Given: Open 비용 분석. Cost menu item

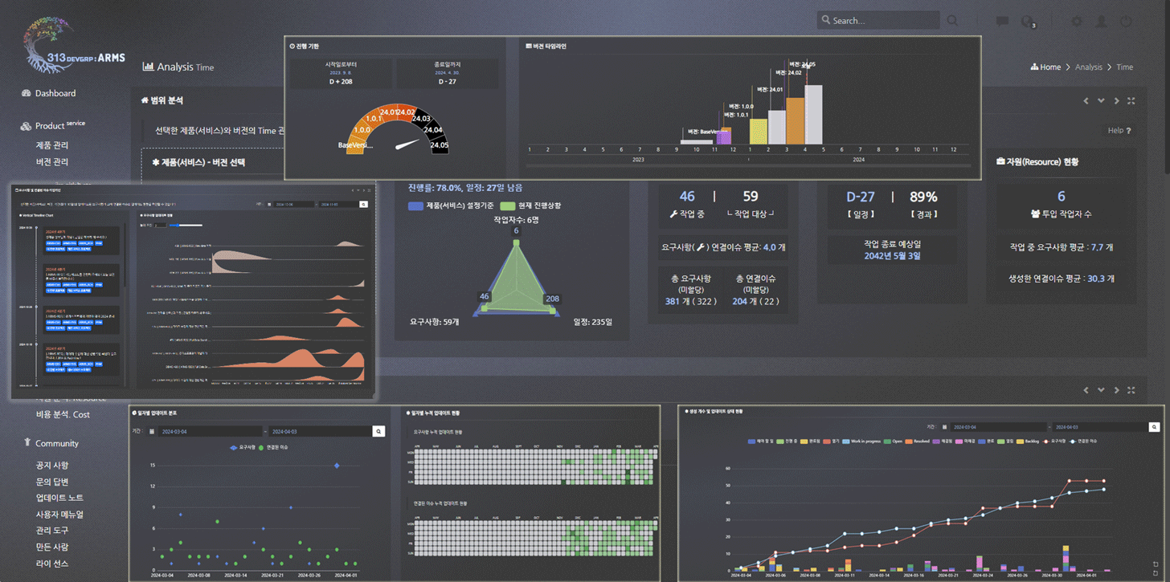Looking at the screenshot, I should point(63,414).
